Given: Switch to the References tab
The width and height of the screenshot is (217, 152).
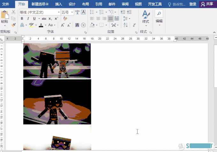Looking at the screenshot, I should point(99,4).
